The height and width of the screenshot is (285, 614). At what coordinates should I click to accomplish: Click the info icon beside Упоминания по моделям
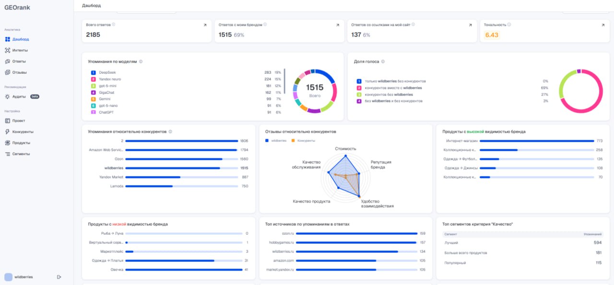click(141, 62)
